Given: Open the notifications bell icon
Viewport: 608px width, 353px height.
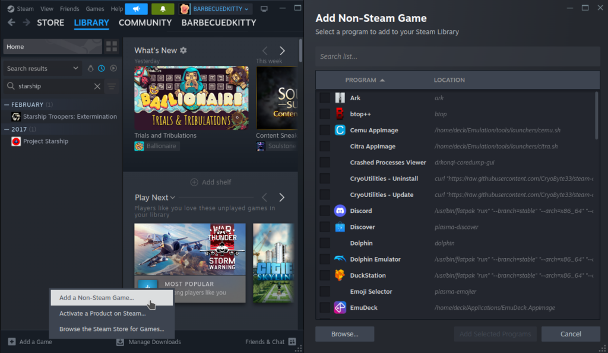Looking at the screenshot, I should click(162, 9).
